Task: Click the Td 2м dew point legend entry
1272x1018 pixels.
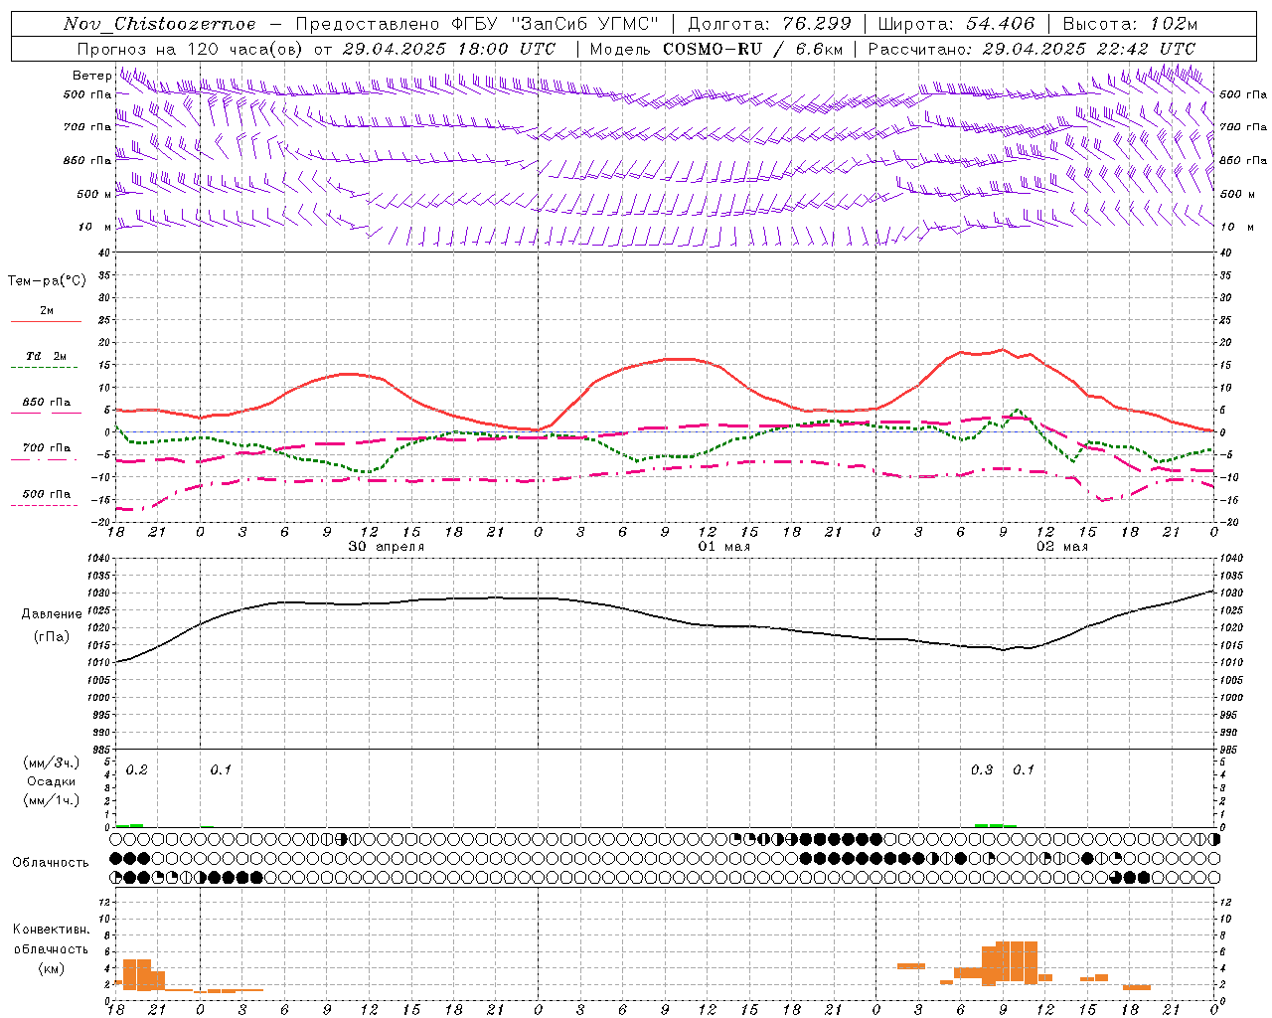Action: 46,356
